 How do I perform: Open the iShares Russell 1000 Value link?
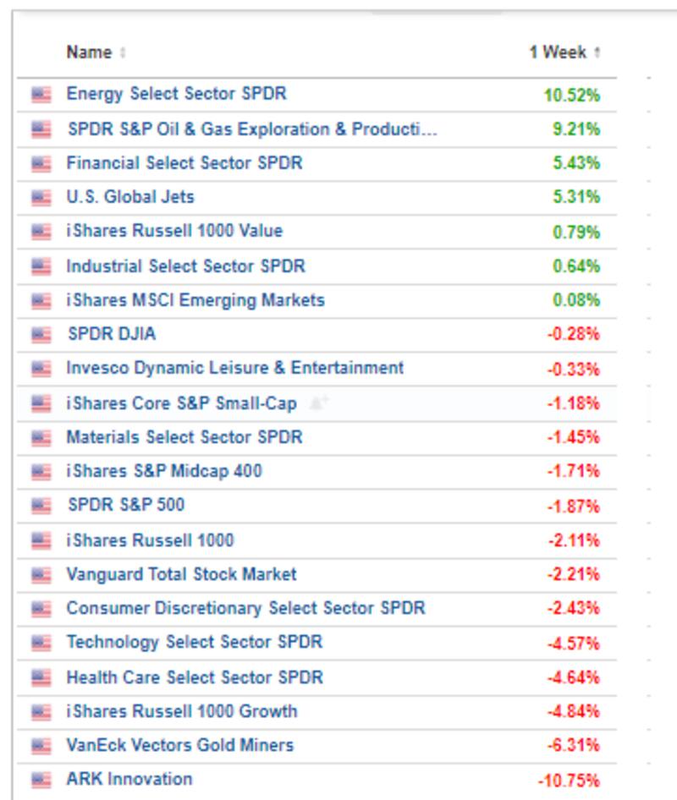(174, 231)
